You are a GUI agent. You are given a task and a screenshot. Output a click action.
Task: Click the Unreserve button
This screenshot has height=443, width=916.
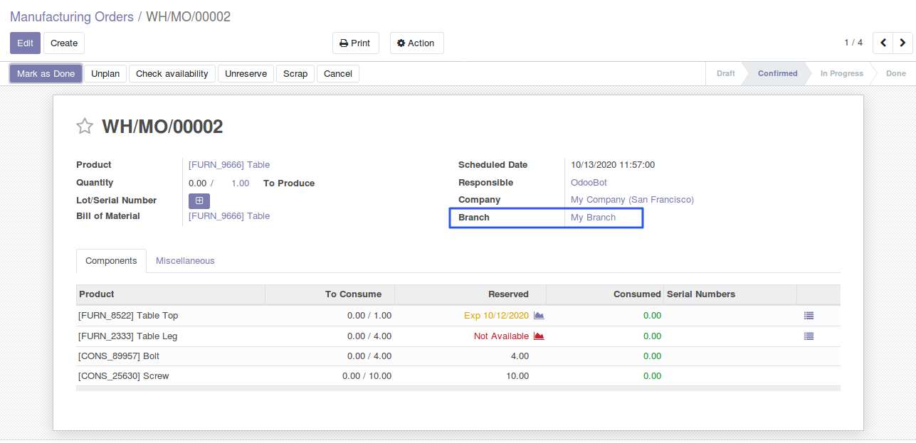[246, 74]
